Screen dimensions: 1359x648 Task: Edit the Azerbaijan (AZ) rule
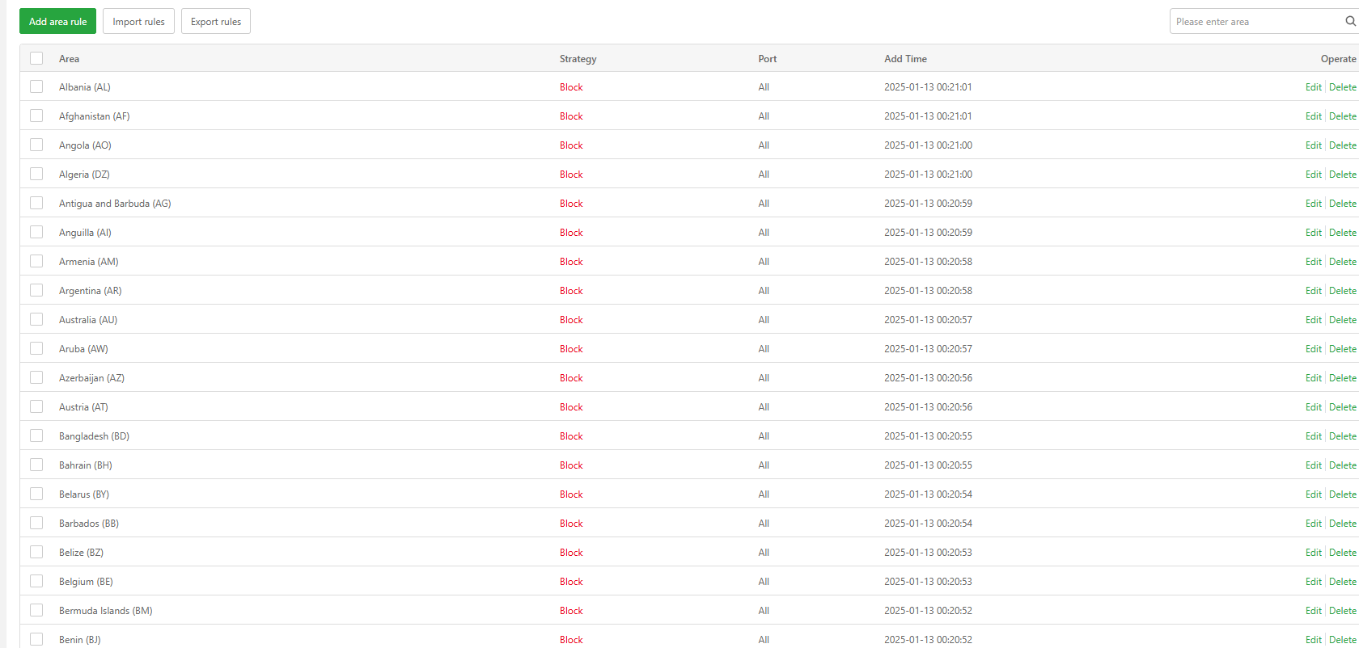point(1313,378)
